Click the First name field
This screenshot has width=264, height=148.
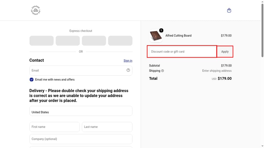coord(54,127)
